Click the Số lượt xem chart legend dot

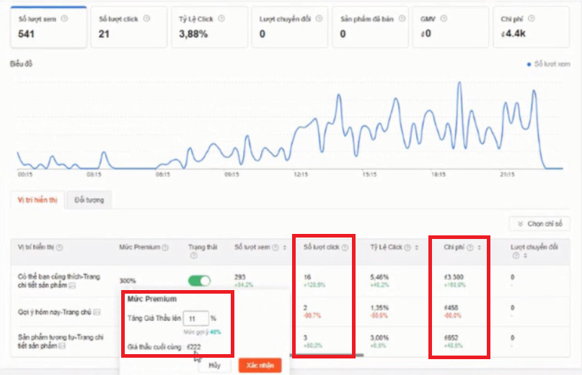529,64
